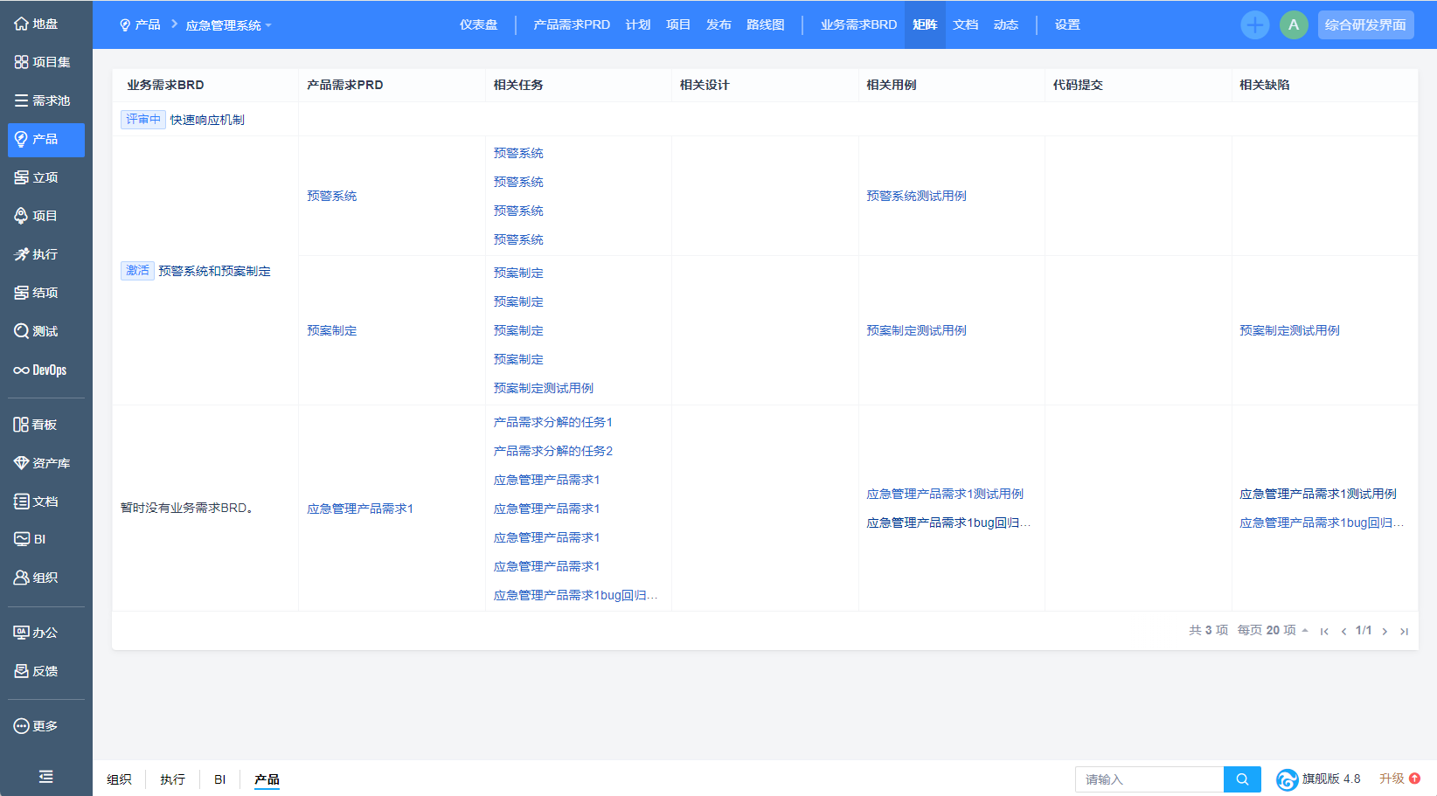The height and width of the screenshot is (796, 1437).
Task: Open the 预警系统测试用例 link
Action: point(916,196)
